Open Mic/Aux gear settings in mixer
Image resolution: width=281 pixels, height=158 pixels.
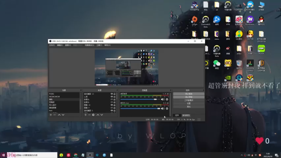tap(167, 108)
